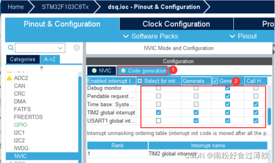Switch to the Clock Configuration tab
This screenshot has width=275, height=163.
[x=176, y=24]
